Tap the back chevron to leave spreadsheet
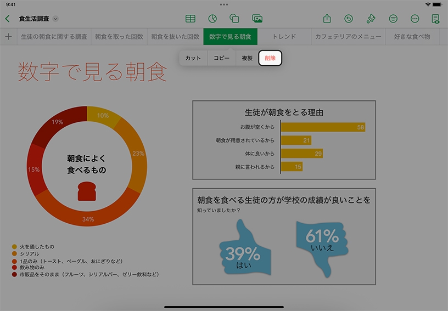The image size is (448, 311). (x=7, y=19)
